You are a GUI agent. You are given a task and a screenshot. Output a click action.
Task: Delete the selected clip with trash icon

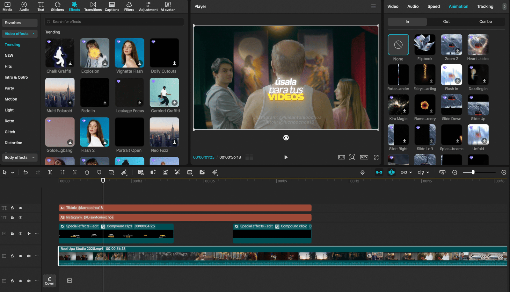(x=87, y=172)
